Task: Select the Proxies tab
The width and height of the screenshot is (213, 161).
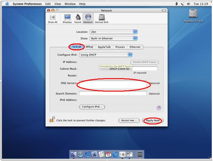Action: (120, 47)
